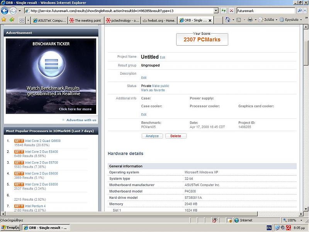Open the Εργαλεία (Tools) menu
The height and width of the screenshot is (232, 309).
tap(291, 20)
